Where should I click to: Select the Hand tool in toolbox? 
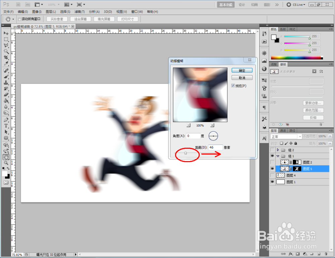[6, 157]
